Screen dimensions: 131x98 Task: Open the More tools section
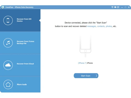point(20,84)
